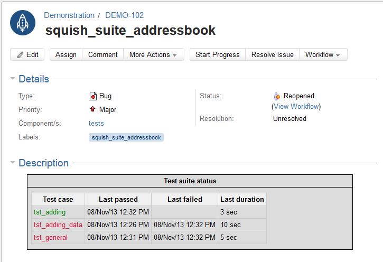Open the tests component link

[x=96, y=124]
